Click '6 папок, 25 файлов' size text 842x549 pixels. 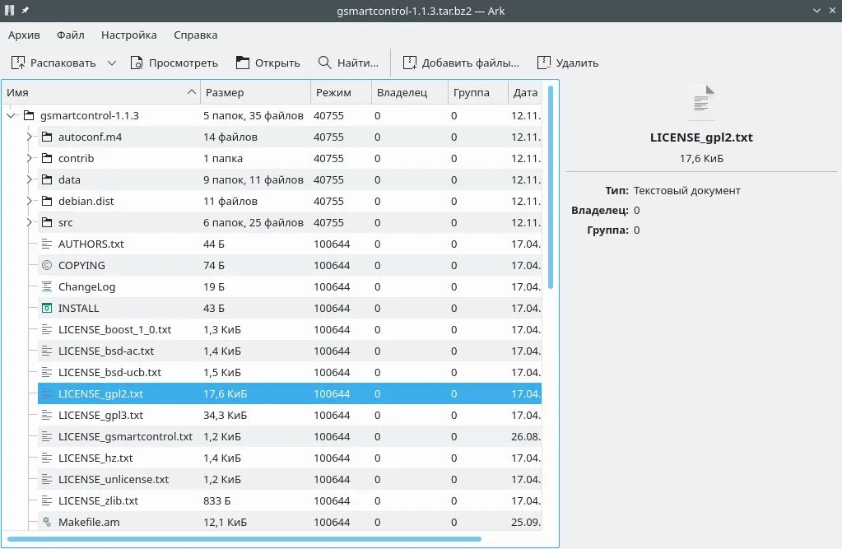point(254,222)
